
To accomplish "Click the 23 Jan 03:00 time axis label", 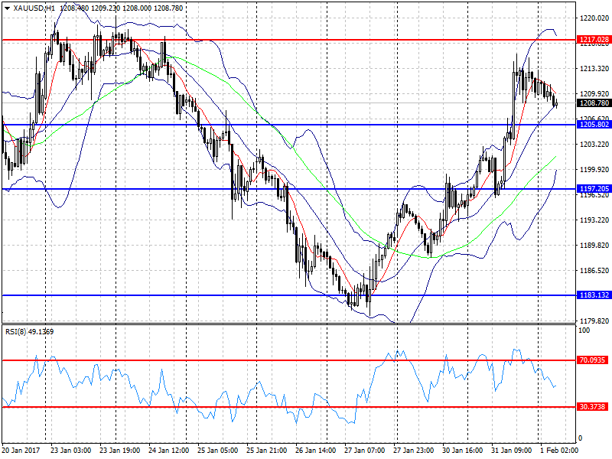I will 70,451.
